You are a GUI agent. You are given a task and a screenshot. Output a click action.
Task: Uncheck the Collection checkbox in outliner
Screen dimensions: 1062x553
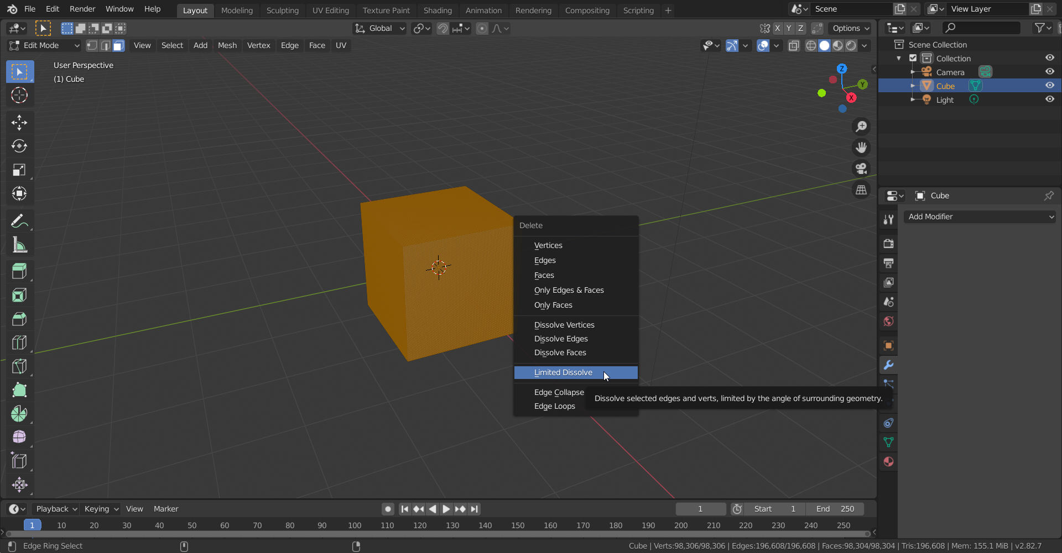click(913, 58)
